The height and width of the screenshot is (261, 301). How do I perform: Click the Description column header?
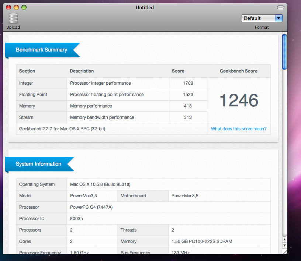click(x=82, y=71)
